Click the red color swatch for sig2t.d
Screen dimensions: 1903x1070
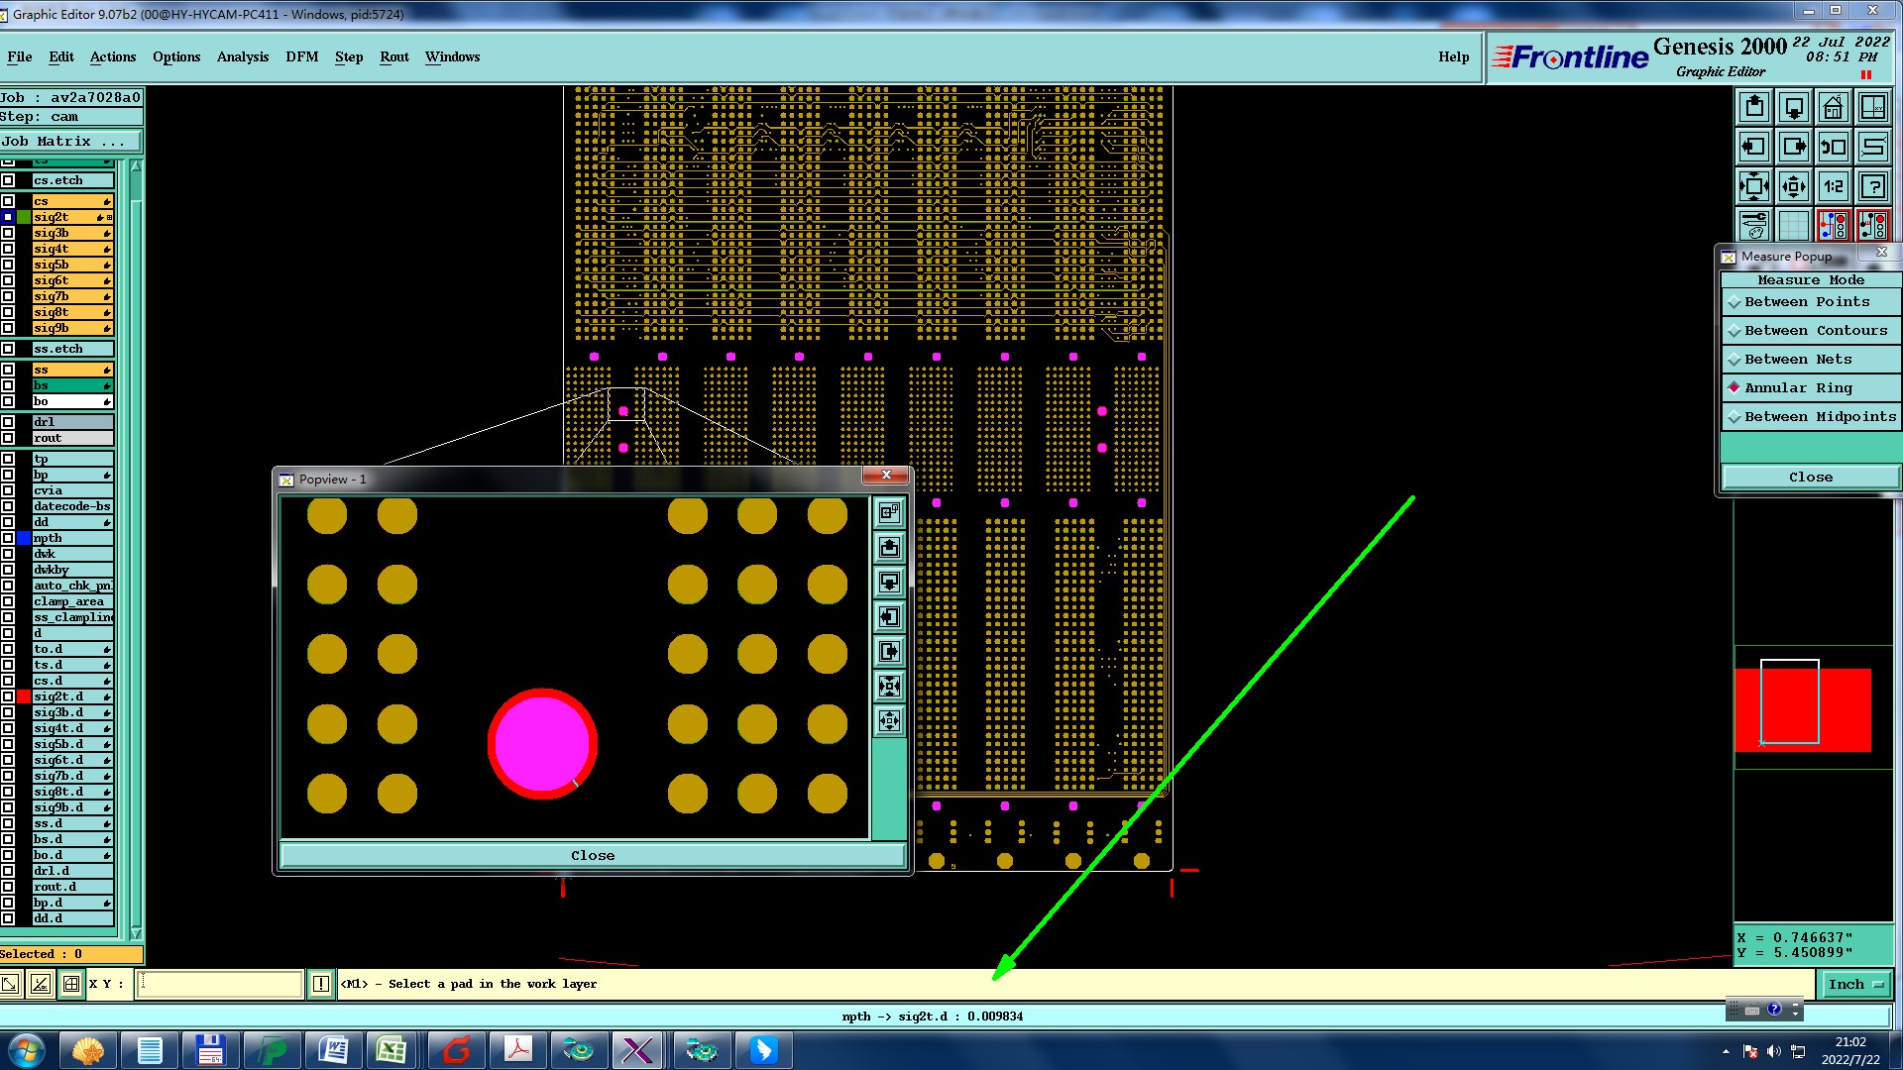(x=24, y=696)
